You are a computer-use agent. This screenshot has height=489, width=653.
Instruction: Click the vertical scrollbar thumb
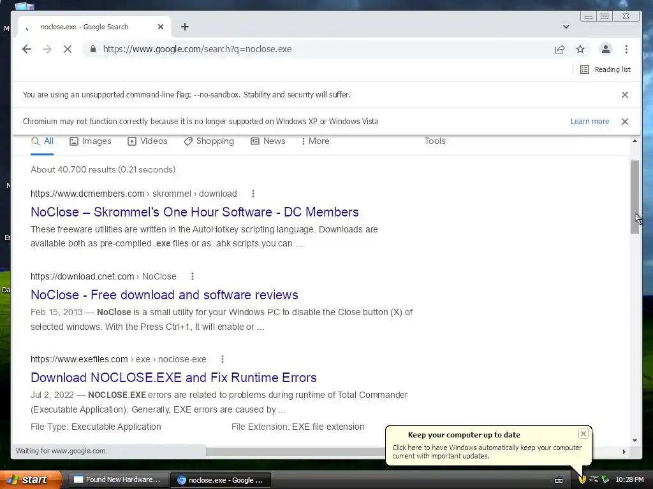[x=635, y=197]
